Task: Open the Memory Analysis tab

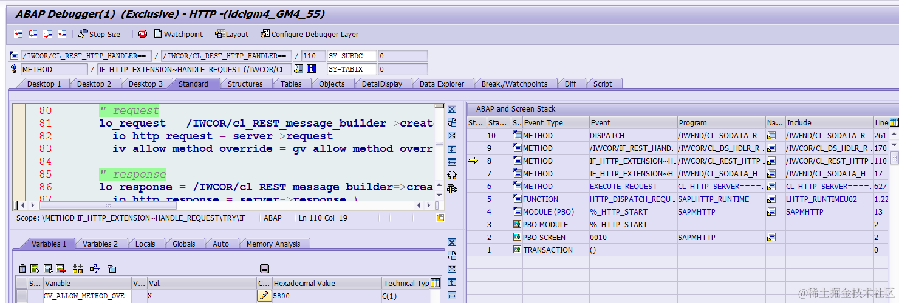Action: point(273,244)
